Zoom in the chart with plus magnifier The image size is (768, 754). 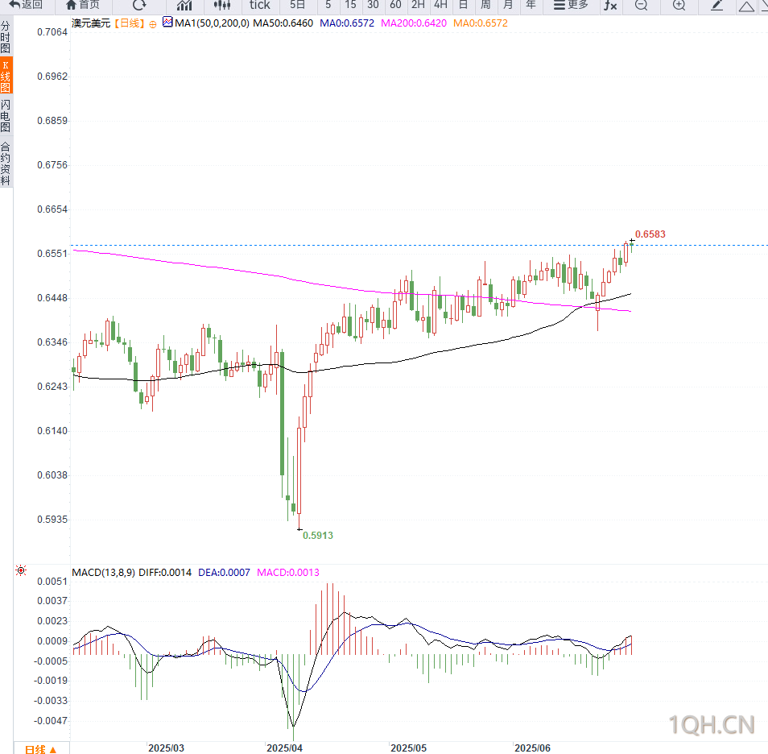(679, 5)
